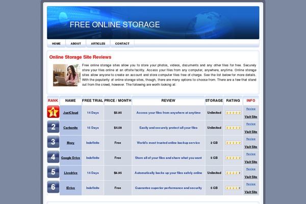The image size is (306, 204).
Task: Click the RATING column header
Action: click(x=233, y=100)
